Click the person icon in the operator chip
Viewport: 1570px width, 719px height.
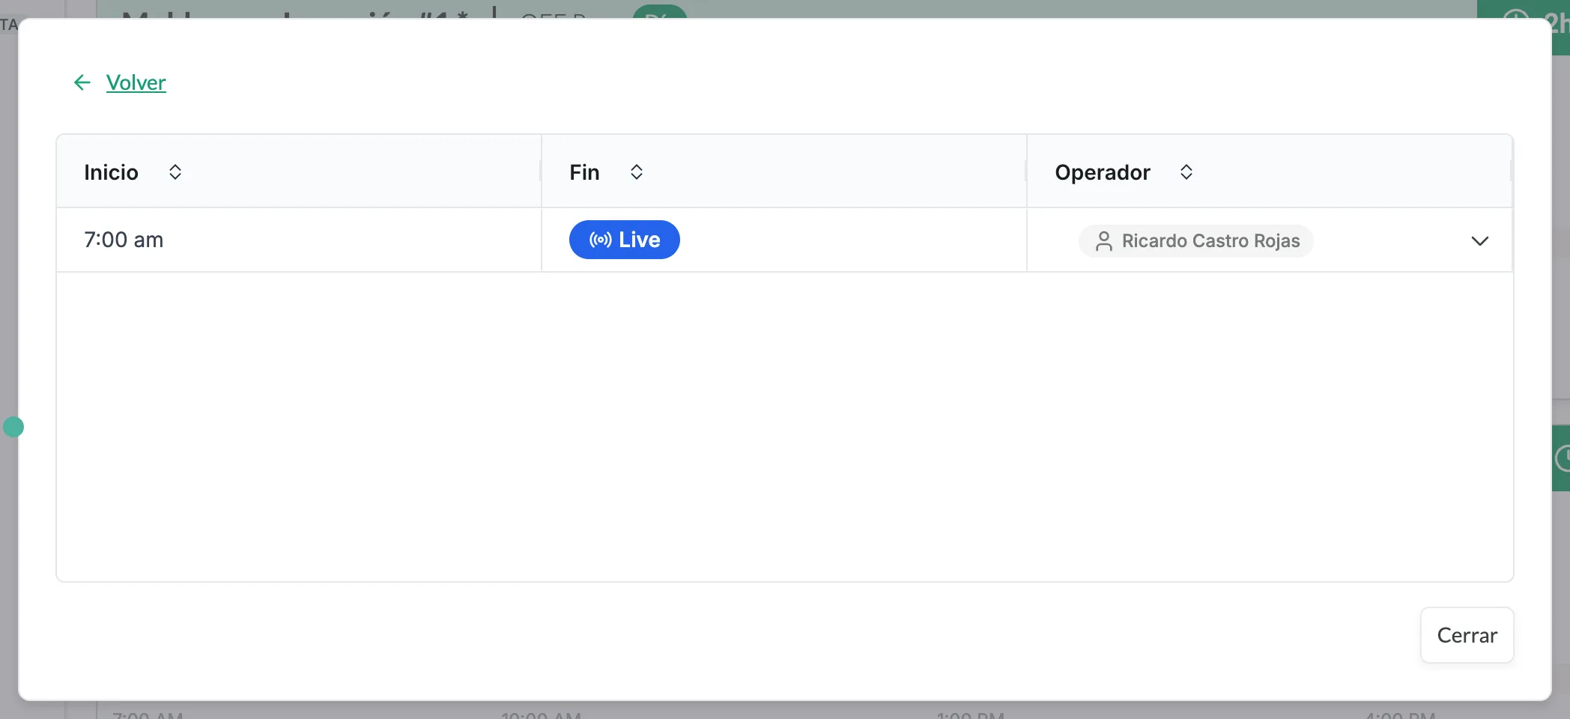pos(1104,241)
